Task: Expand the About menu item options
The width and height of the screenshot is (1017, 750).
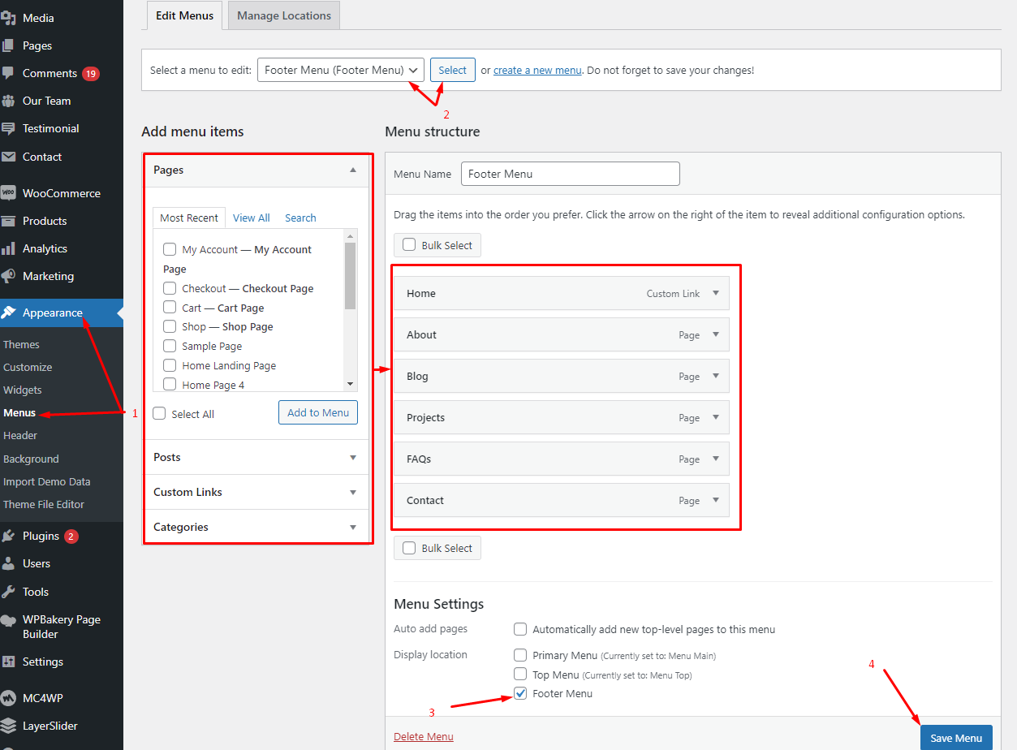Action: point(716,334)
